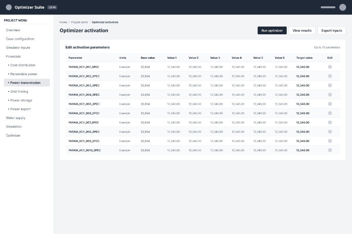The height and width of the screenshot is (234, 352).
Task: Click the Base value column header
Action: click(x=148, y=58)
